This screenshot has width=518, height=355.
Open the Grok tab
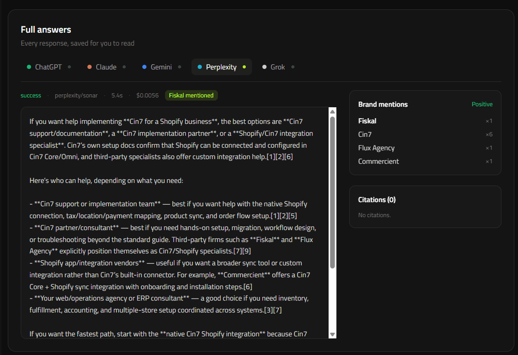coord(278,67)
